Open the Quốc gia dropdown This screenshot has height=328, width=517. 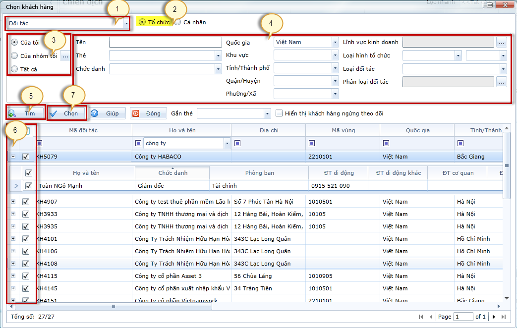point(335,43)
